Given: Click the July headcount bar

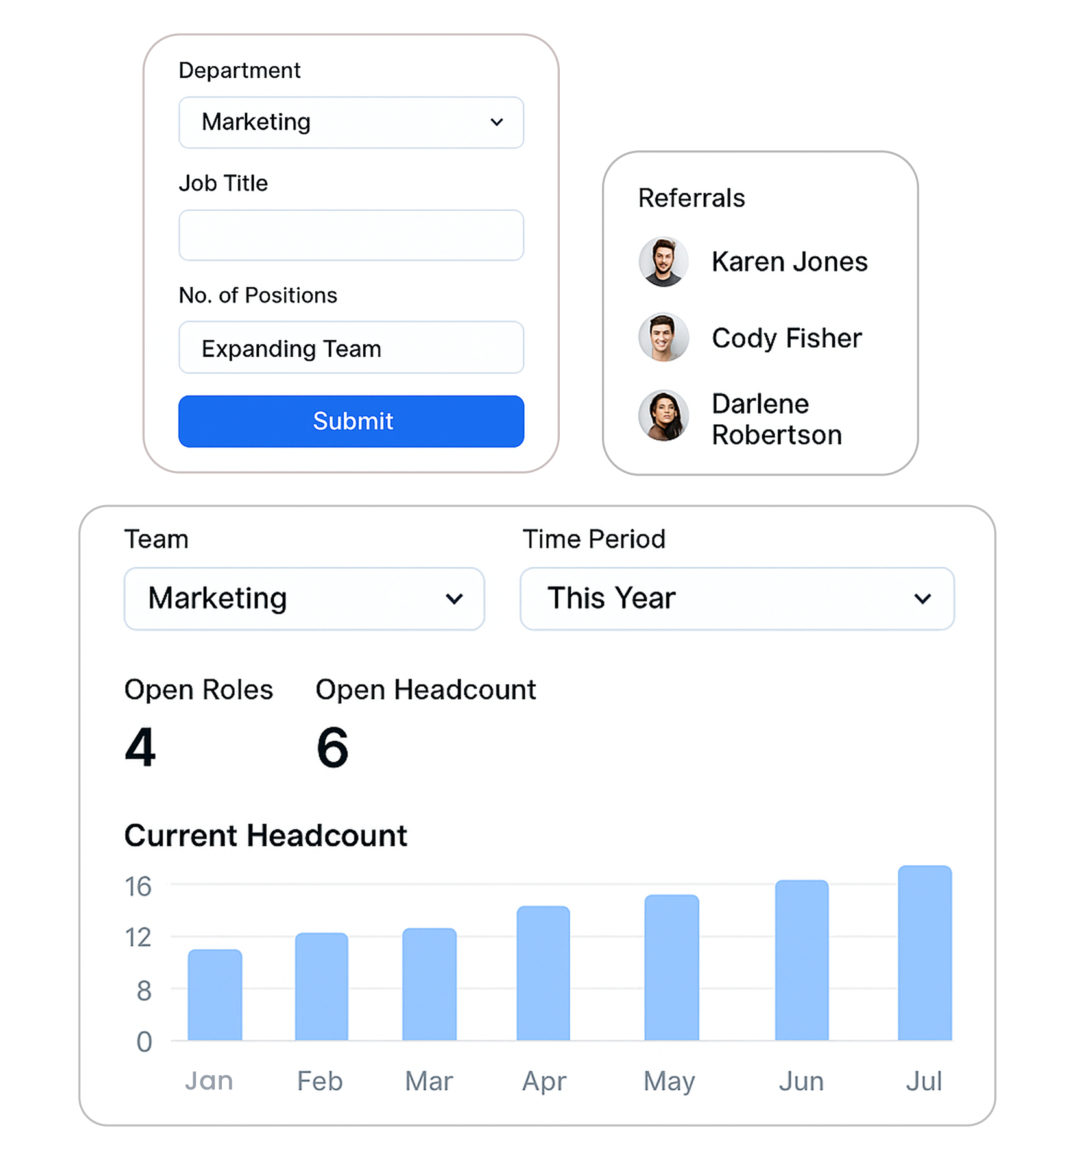Looking at the screenshot, I should pos(924,953).
